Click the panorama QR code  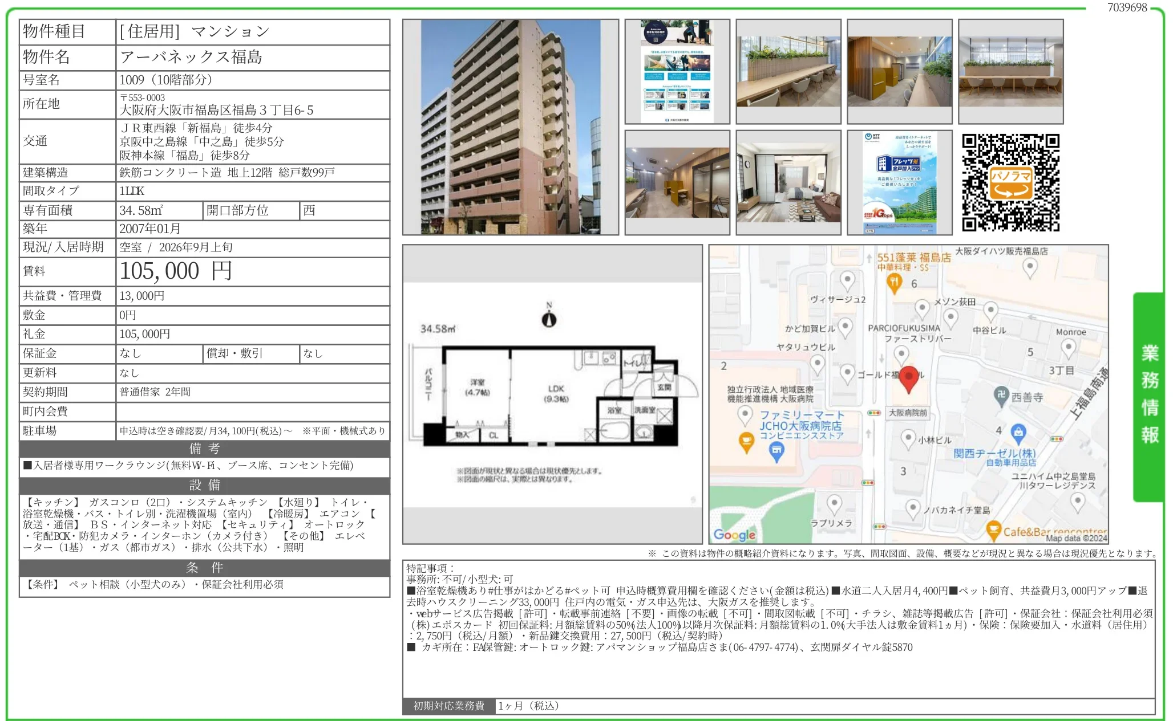click(x=1010, y=182)
